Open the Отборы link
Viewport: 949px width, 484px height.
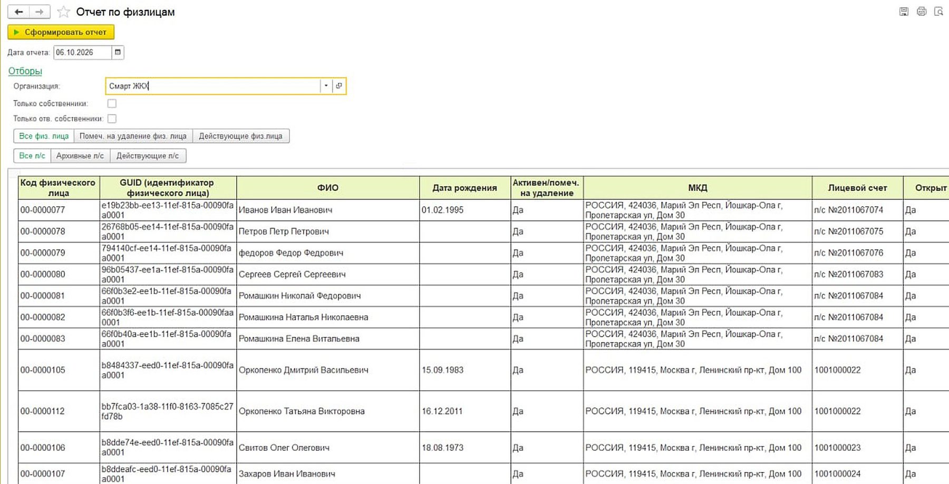point(25,71)
